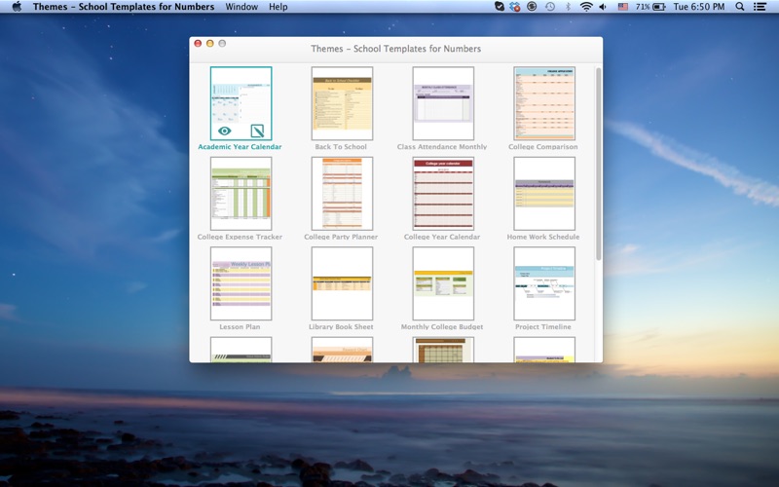Select the Monthly College Budget thumbnail

443,283
